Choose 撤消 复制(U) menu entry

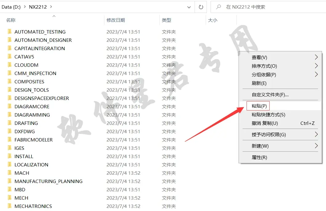click(280, 123)
